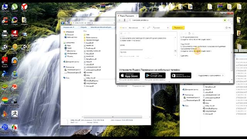Click Explorer 'Открыть' toolbar button
247x139 pixels.
83,27
